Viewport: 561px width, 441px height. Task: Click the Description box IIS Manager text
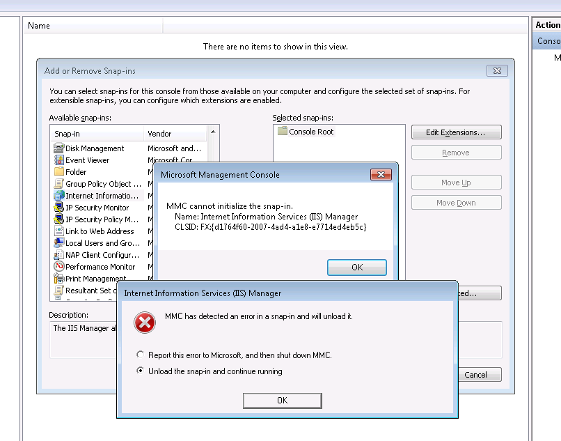click(85, 328)
